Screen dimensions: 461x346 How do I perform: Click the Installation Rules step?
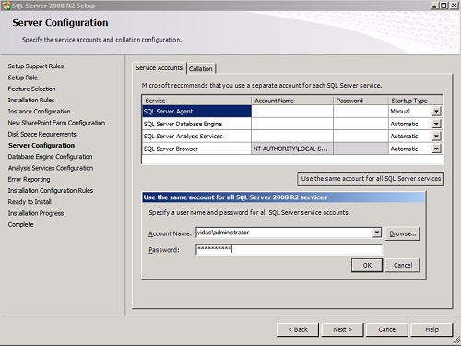tap(31, 100)
